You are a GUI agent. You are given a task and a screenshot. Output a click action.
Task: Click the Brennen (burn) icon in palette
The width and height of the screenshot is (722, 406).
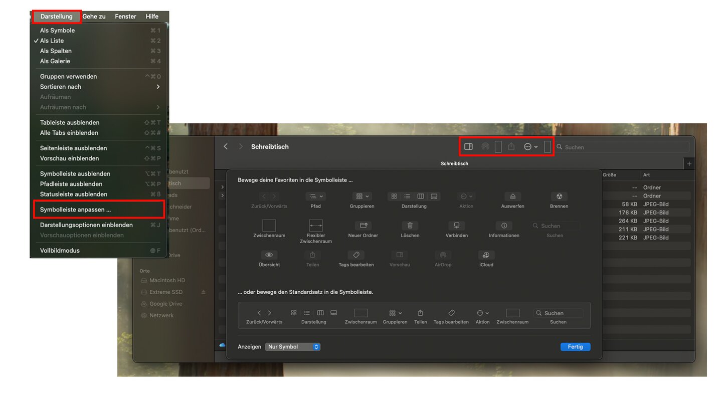(559, 196)
